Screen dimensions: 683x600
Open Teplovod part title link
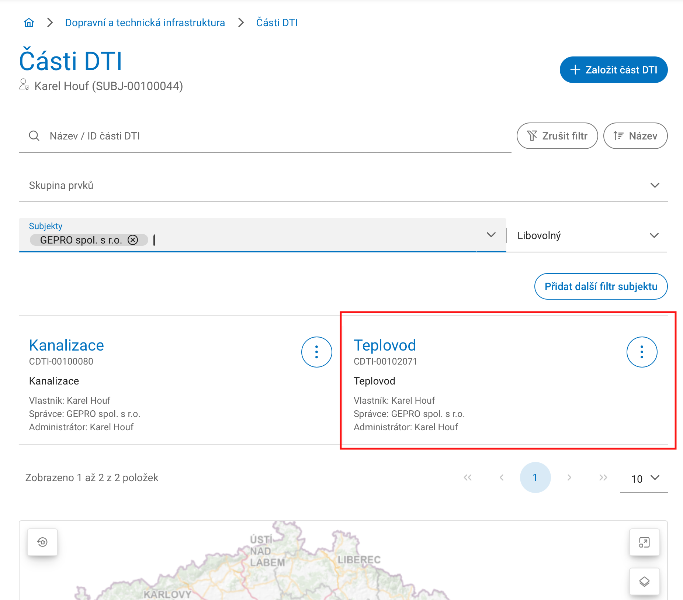click(x=385, y=345)
